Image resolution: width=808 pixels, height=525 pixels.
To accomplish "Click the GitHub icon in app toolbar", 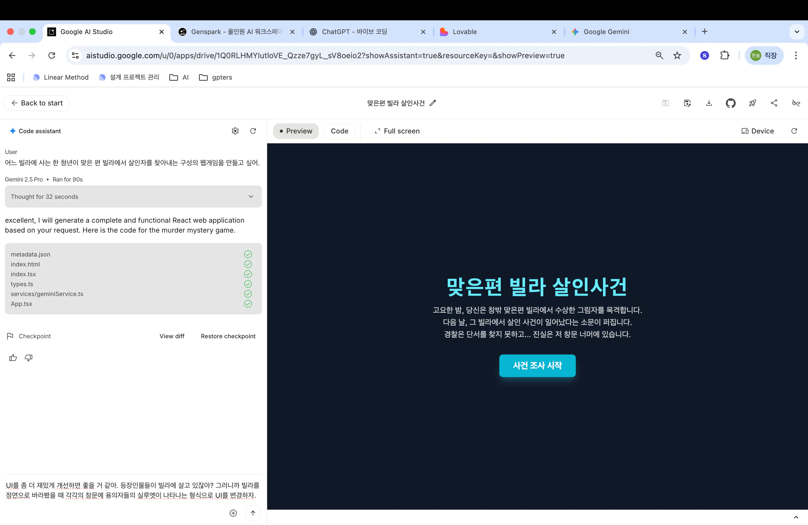I will click(x=730, y=103).
